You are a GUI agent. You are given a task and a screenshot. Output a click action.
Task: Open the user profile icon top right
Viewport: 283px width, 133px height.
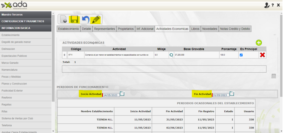pyautogui.click(x=267, y=5)
